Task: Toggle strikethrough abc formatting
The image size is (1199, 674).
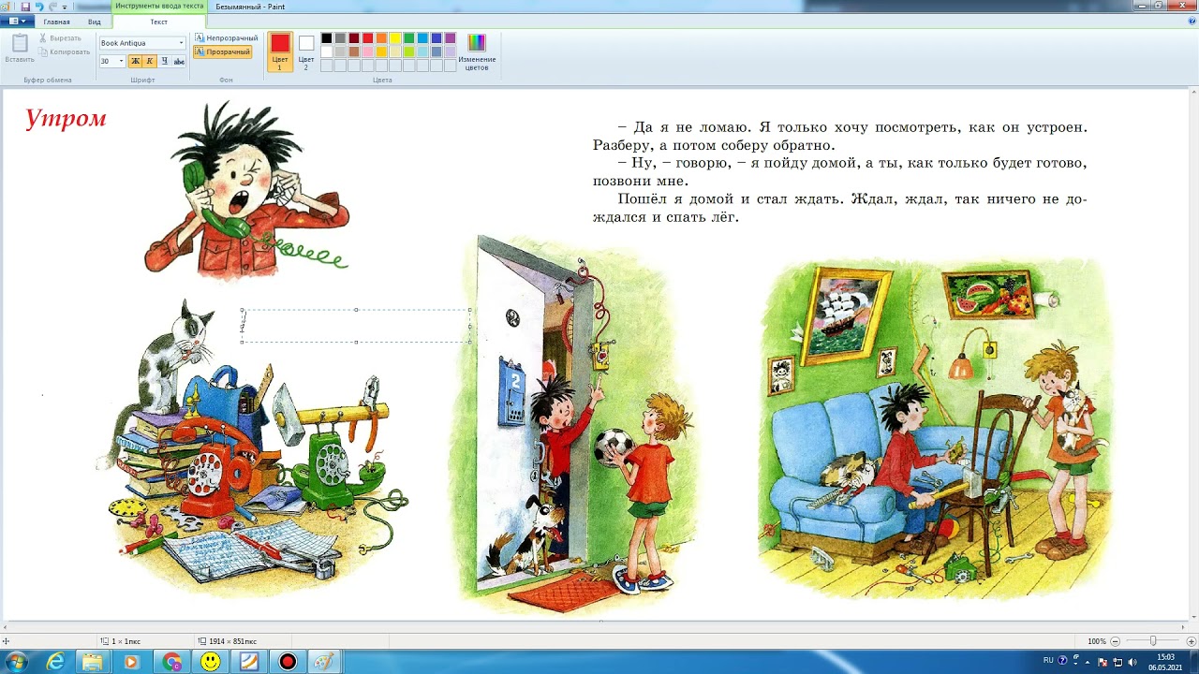Action: pos(179,61)
